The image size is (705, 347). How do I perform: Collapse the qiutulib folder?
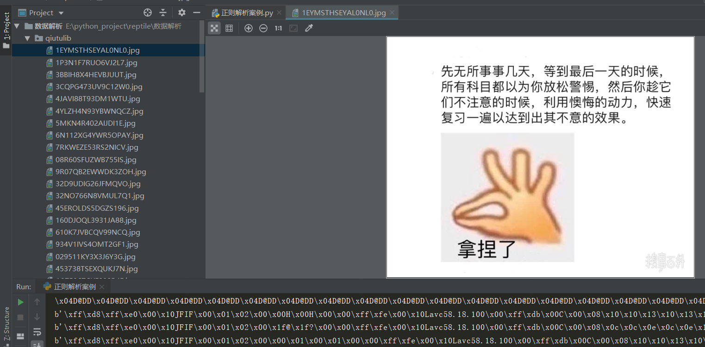[27, 38]
